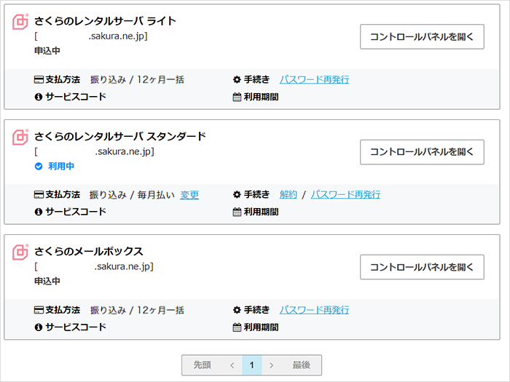Screen dimensions: 510x382
Task: Click パスワード再発行 link in the メールボックス card
Action: [x=314, y=310]
